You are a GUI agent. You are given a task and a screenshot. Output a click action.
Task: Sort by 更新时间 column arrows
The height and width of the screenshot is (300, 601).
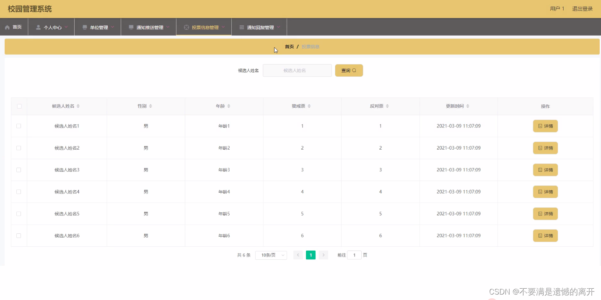(x=468, y=106)
